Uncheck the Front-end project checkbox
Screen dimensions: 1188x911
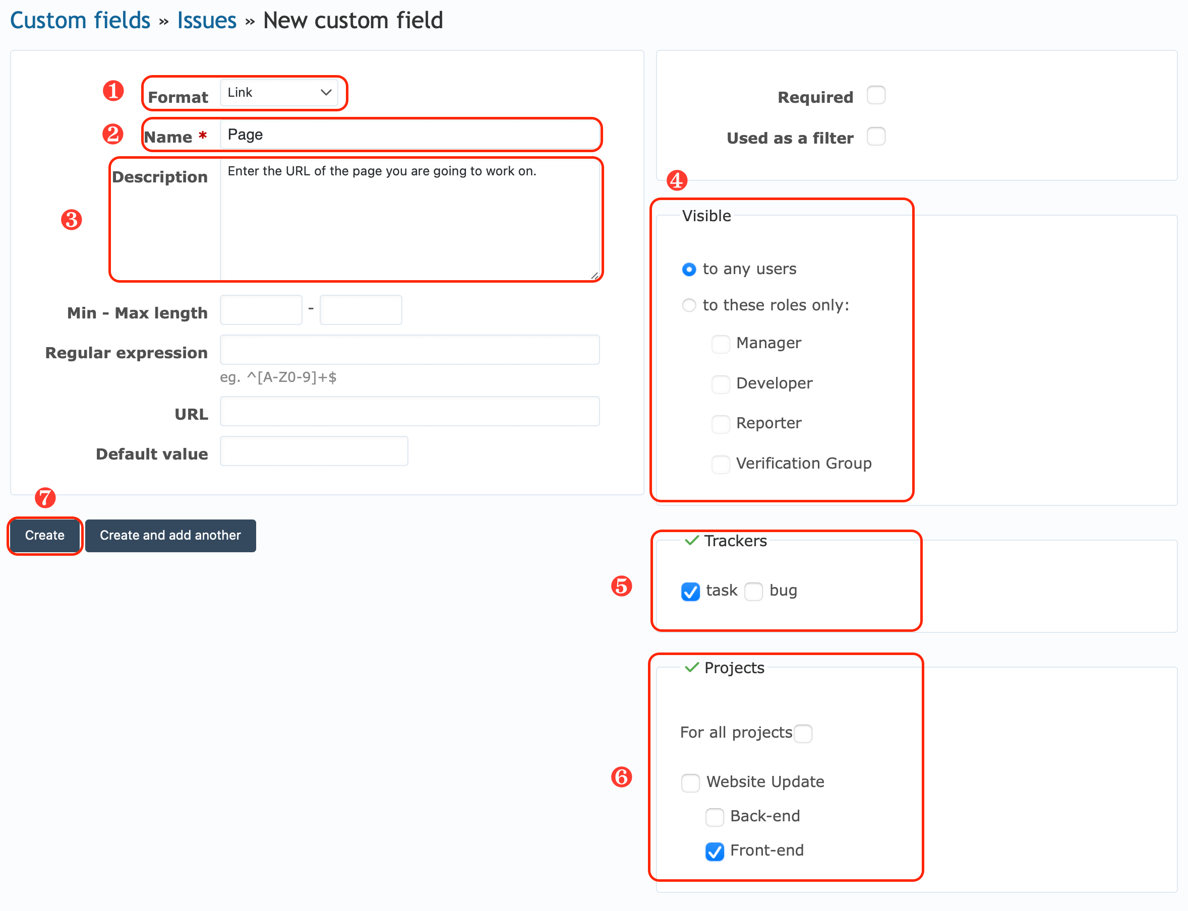coord(715,852)
